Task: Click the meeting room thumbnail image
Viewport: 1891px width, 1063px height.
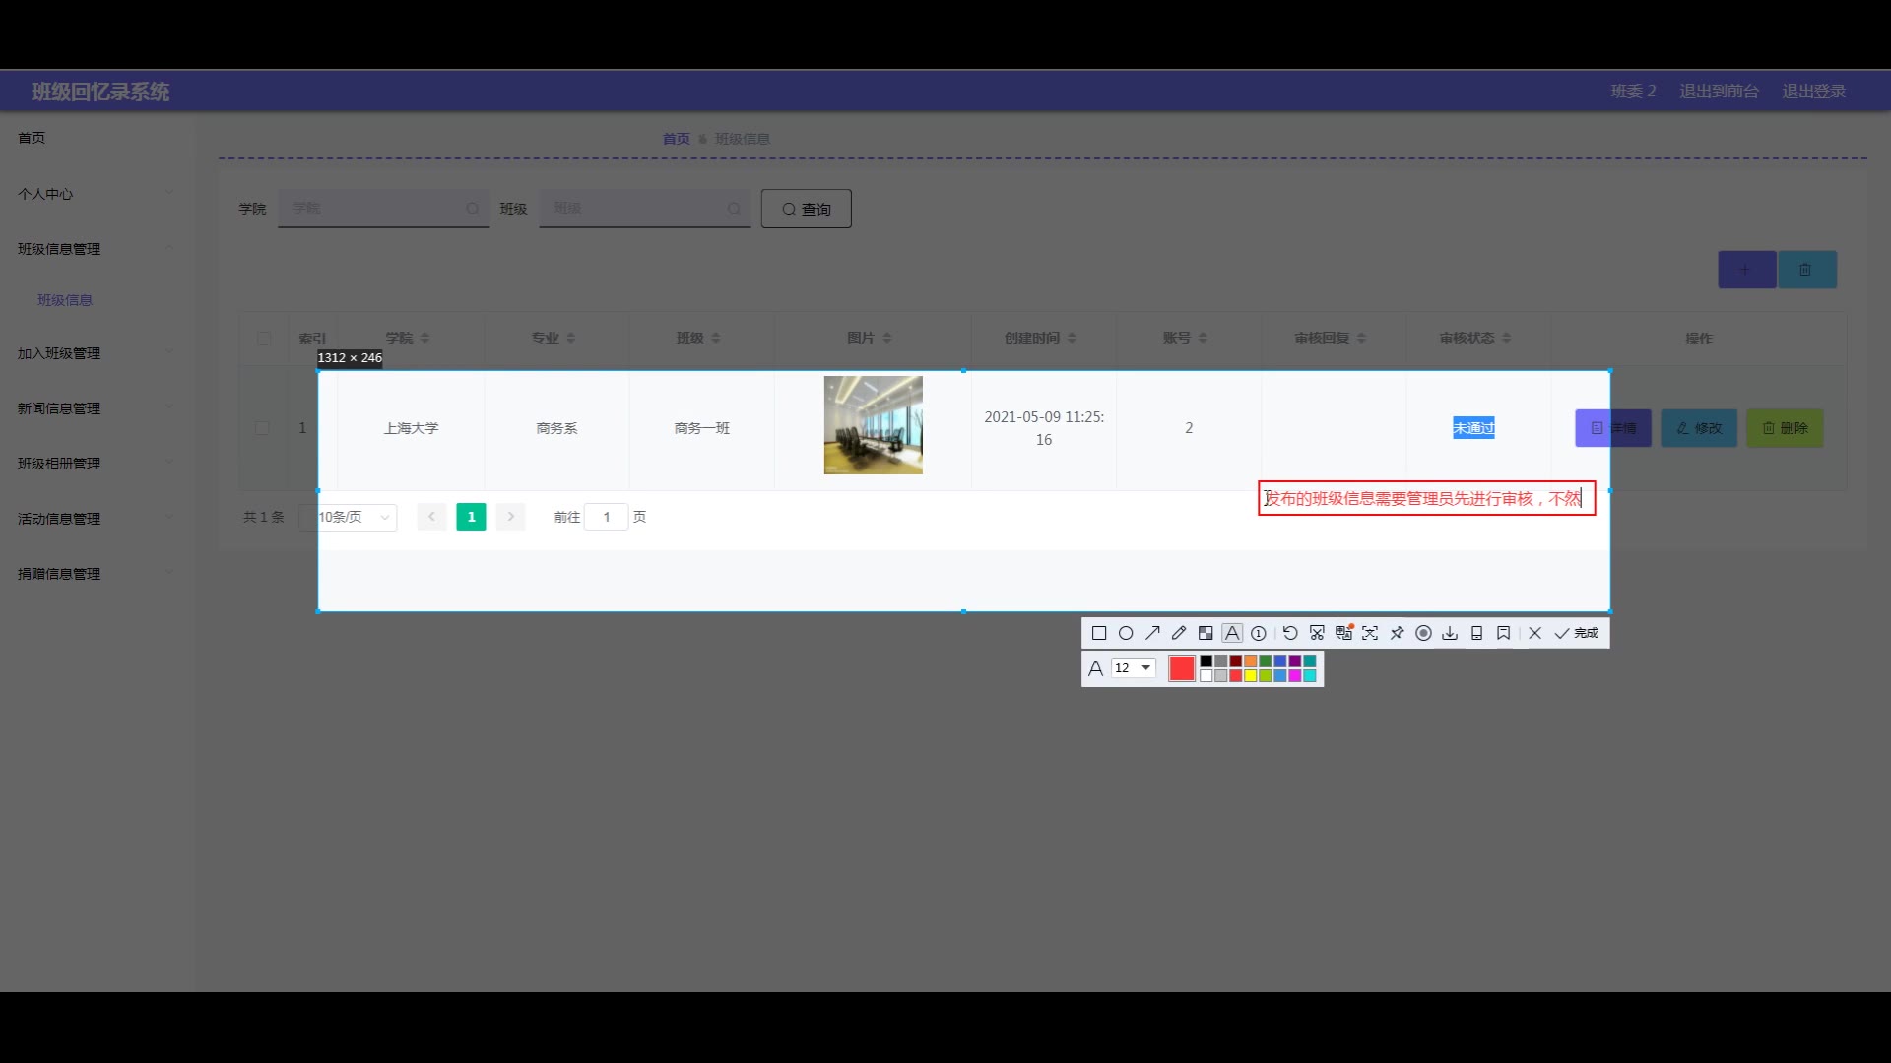Action: 873,425
